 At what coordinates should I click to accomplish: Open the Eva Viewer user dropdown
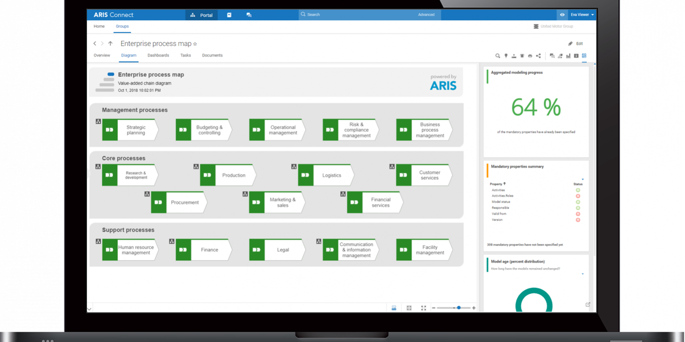pyautogui.click(x=581, y=14)
